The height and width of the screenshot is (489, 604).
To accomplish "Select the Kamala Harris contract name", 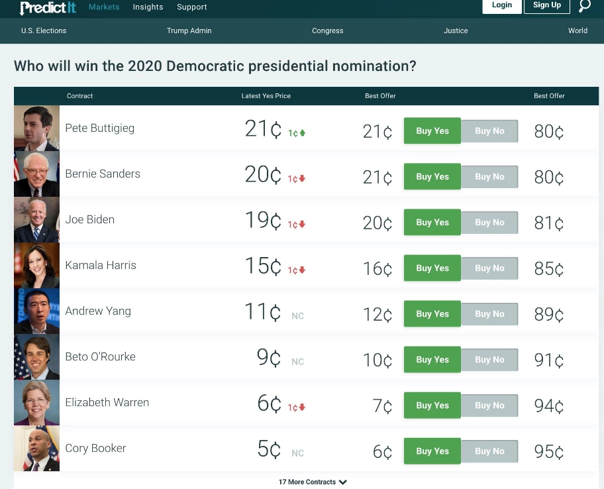I will click(x=101, y=265).
